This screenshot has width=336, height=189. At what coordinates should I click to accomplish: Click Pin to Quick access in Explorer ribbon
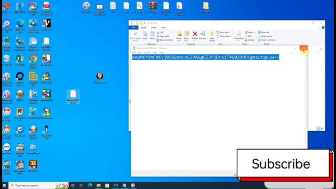[135, 36]
